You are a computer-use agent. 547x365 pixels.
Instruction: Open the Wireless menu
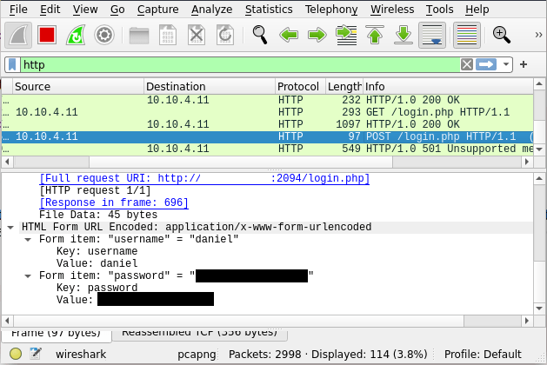[392, 10]
